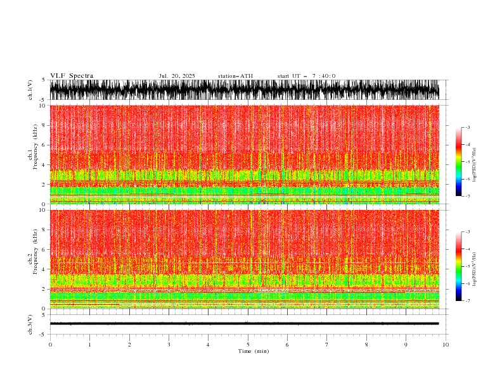Click the ch.1 voltage waveform trace
Screen dimensions: 502x387
point(244,90)
